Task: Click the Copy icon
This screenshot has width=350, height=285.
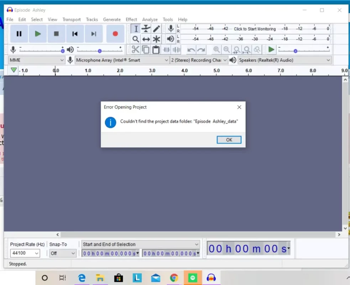Action: pos(146,50)
